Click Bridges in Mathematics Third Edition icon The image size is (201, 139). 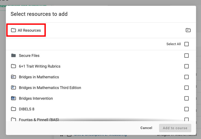tap(13, 88)
